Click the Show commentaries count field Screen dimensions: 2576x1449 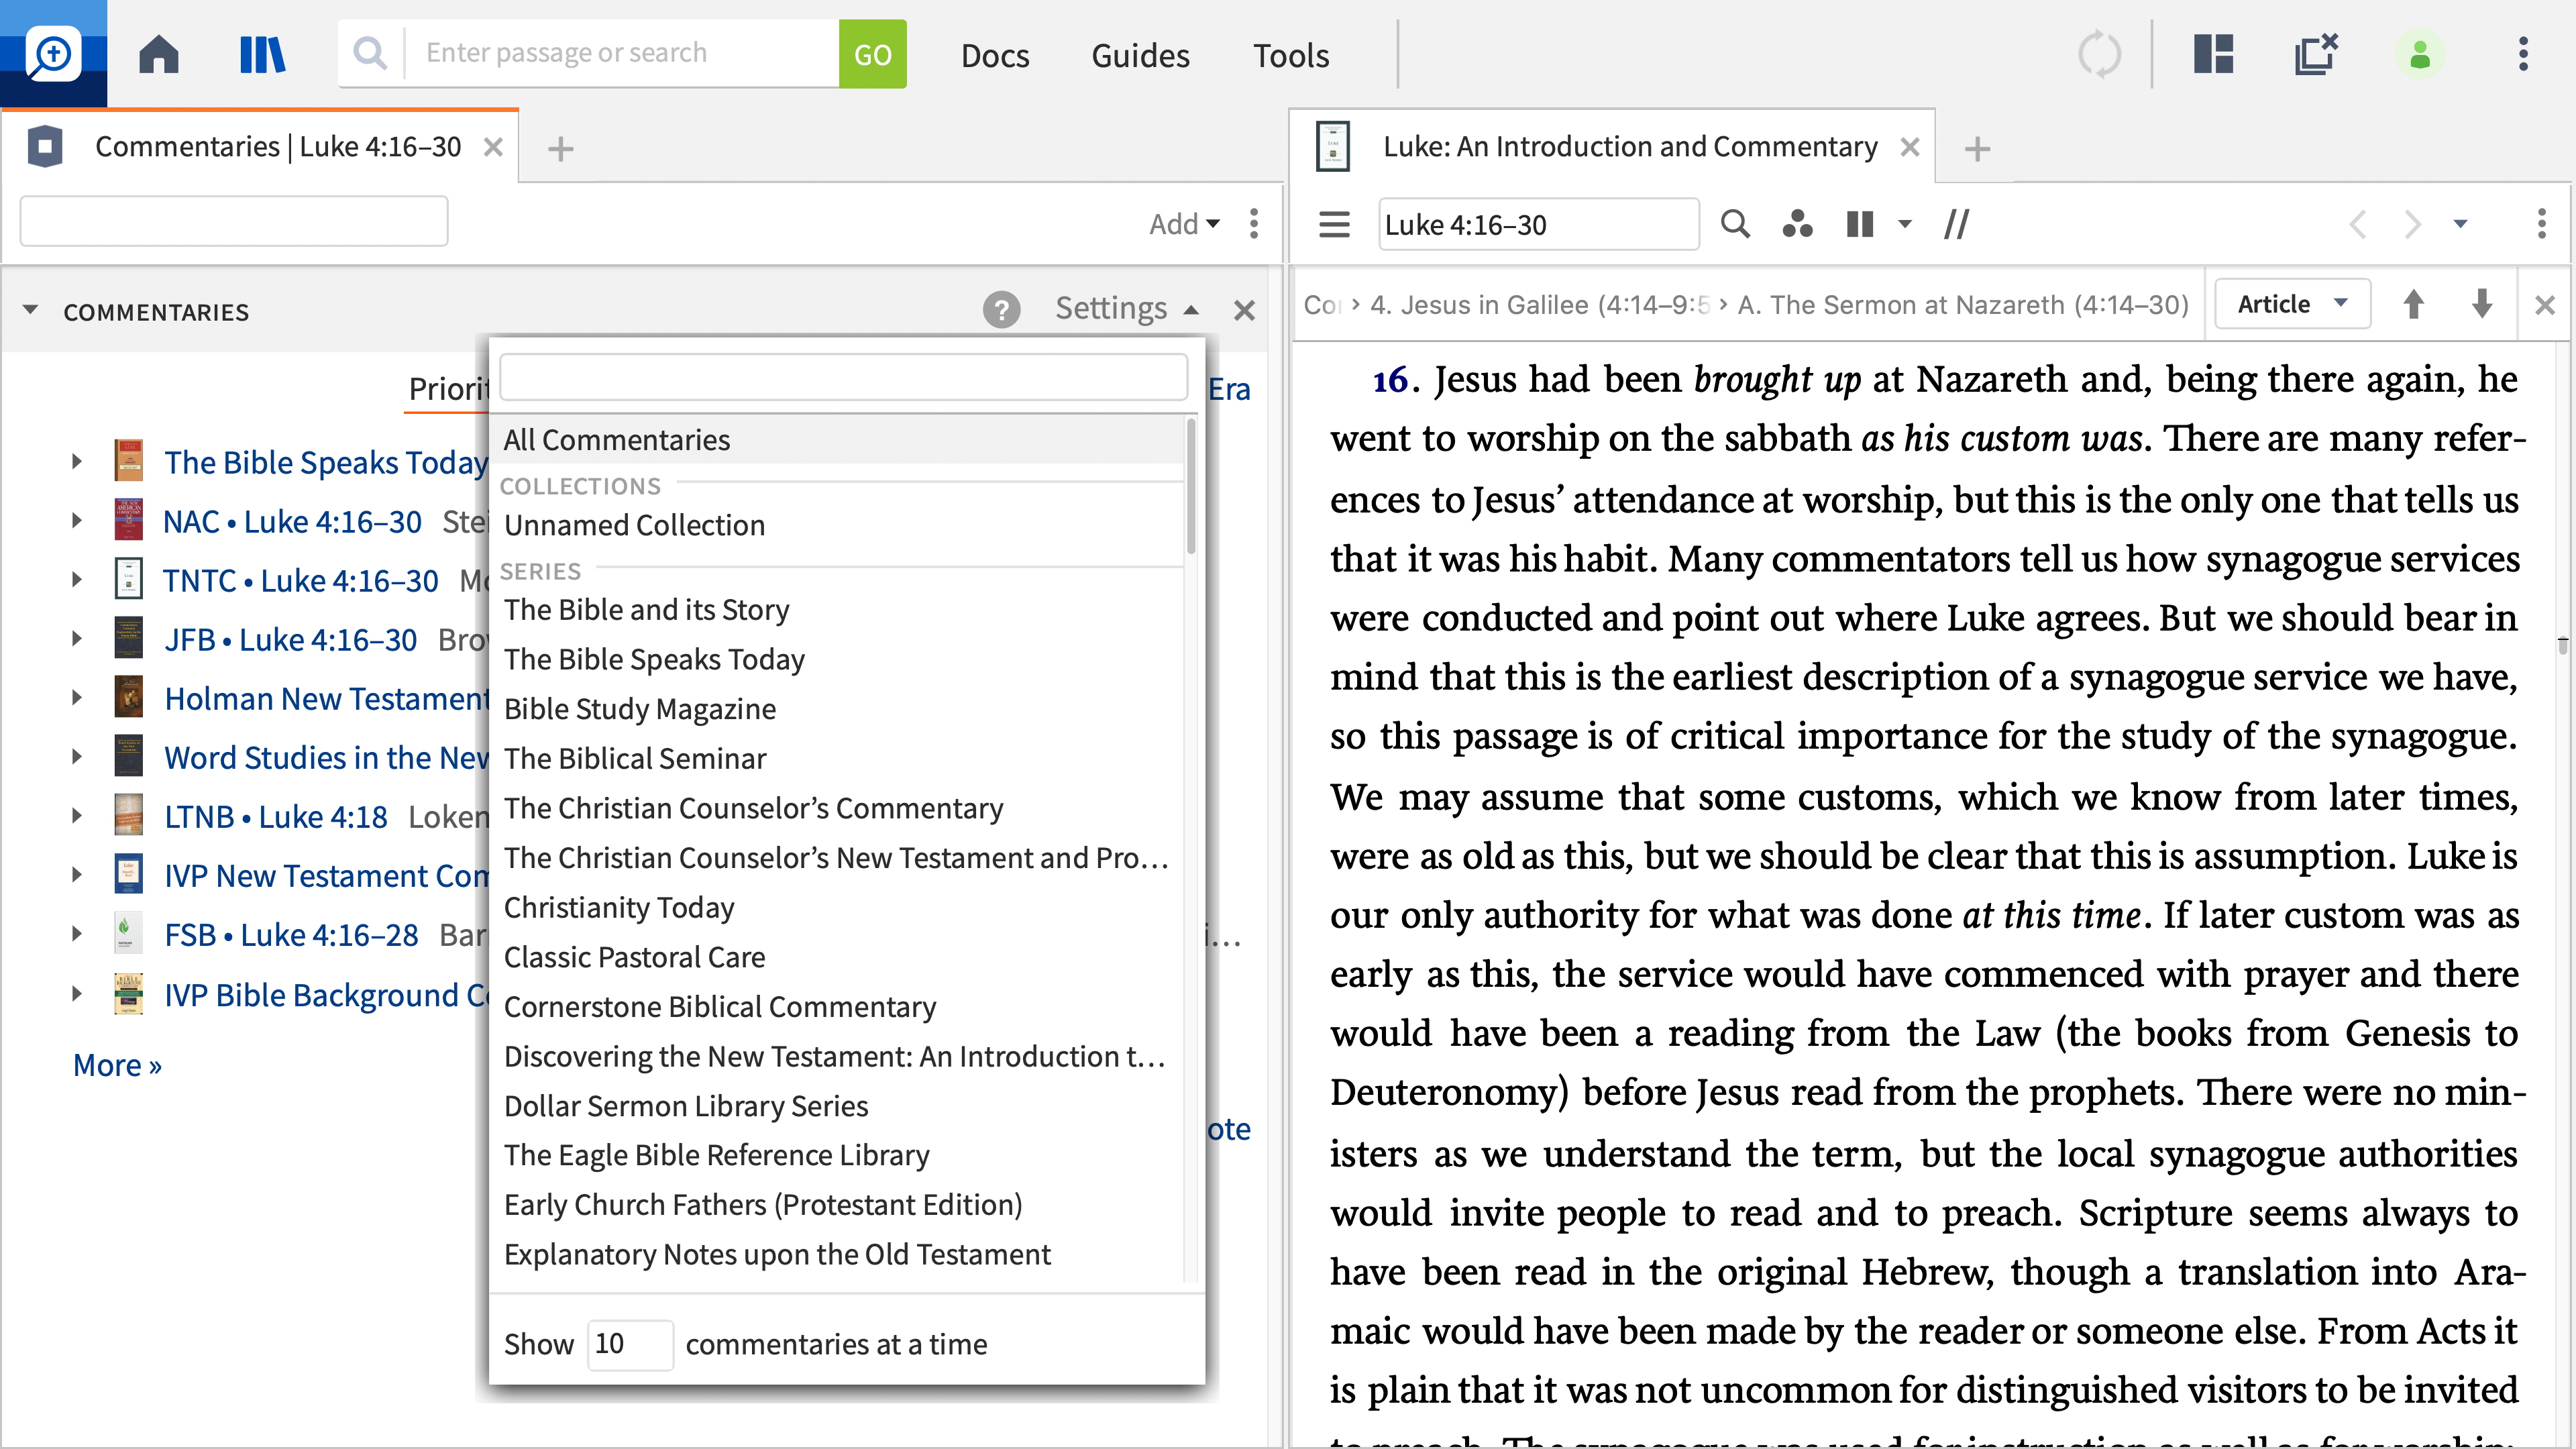click(629, 1344)
